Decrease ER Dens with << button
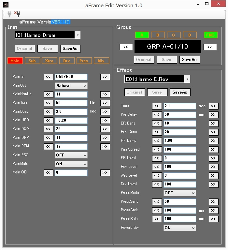The image size is (228, 250). (x=157, y=124)
